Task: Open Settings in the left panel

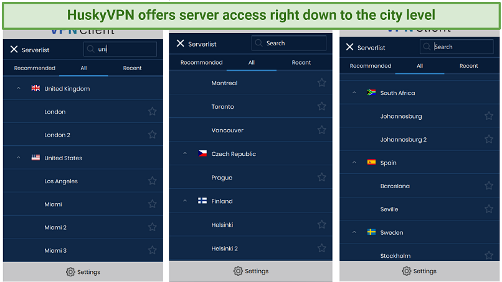Action: click(x=83, y=272)
